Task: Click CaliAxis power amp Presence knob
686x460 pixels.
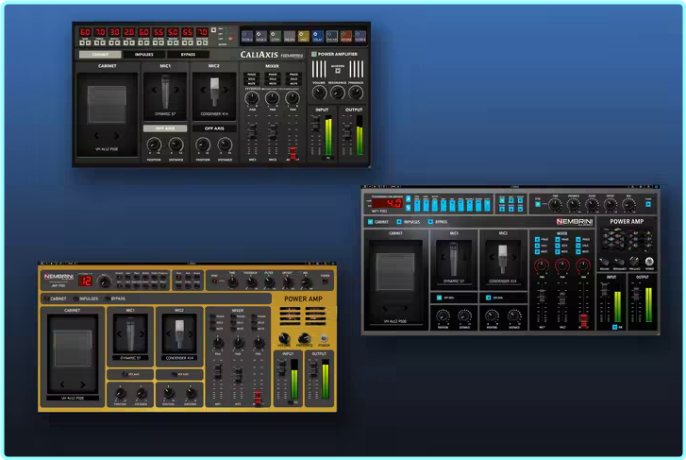Action: point(356,93)
